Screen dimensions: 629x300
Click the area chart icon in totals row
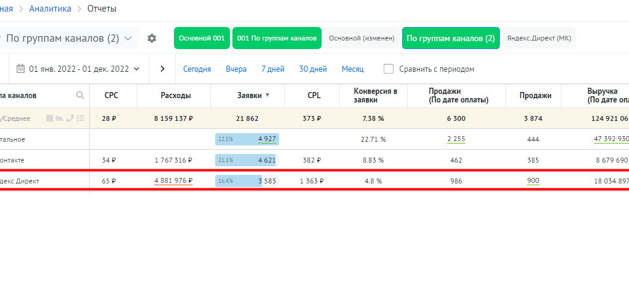[x=60, y=118]
